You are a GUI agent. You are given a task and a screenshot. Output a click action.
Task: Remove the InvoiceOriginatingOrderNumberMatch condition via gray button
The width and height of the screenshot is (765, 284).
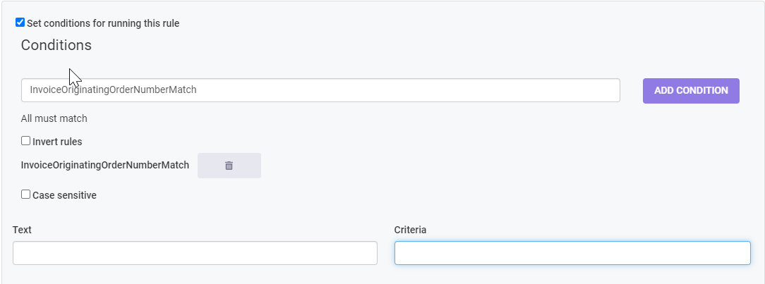tap(229, 166)
